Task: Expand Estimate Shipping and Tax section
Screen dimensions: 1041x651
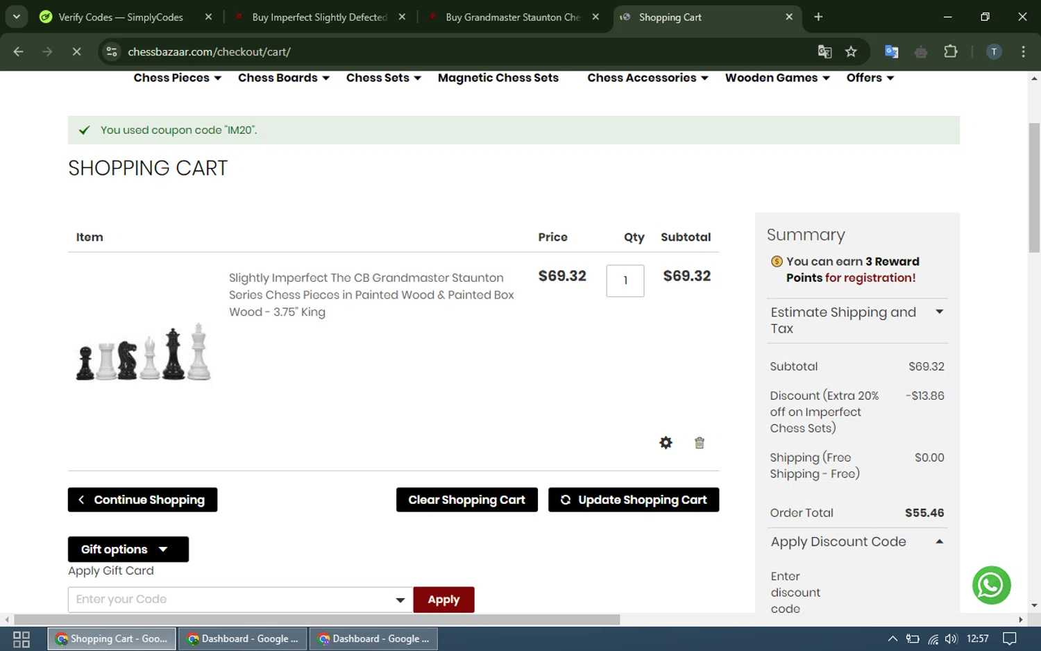Action: point(857,320)
